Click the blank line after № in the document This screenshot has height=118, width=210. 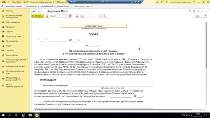(94, 46)
